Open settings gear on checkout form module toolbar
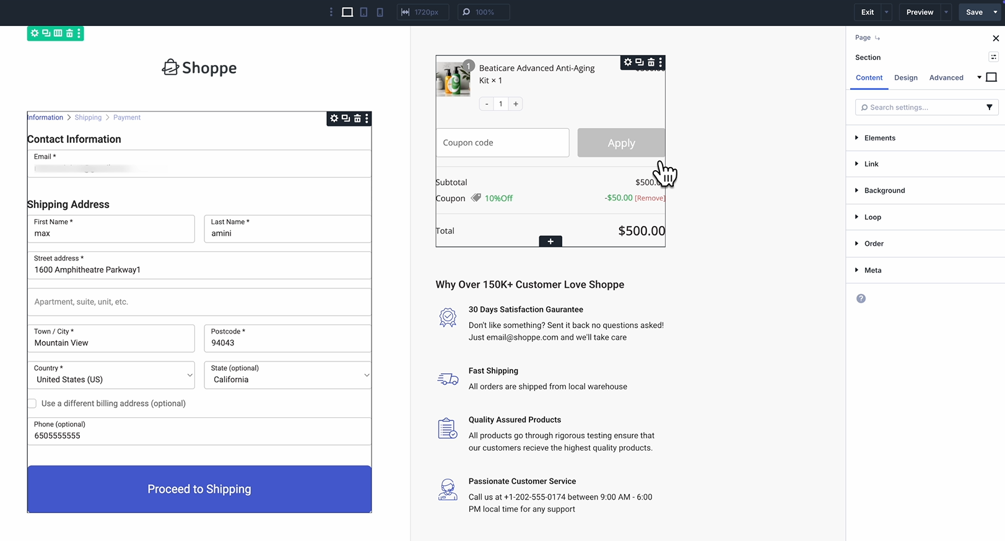The height and width of the screenshot is (541, 1005). (334, 118)
